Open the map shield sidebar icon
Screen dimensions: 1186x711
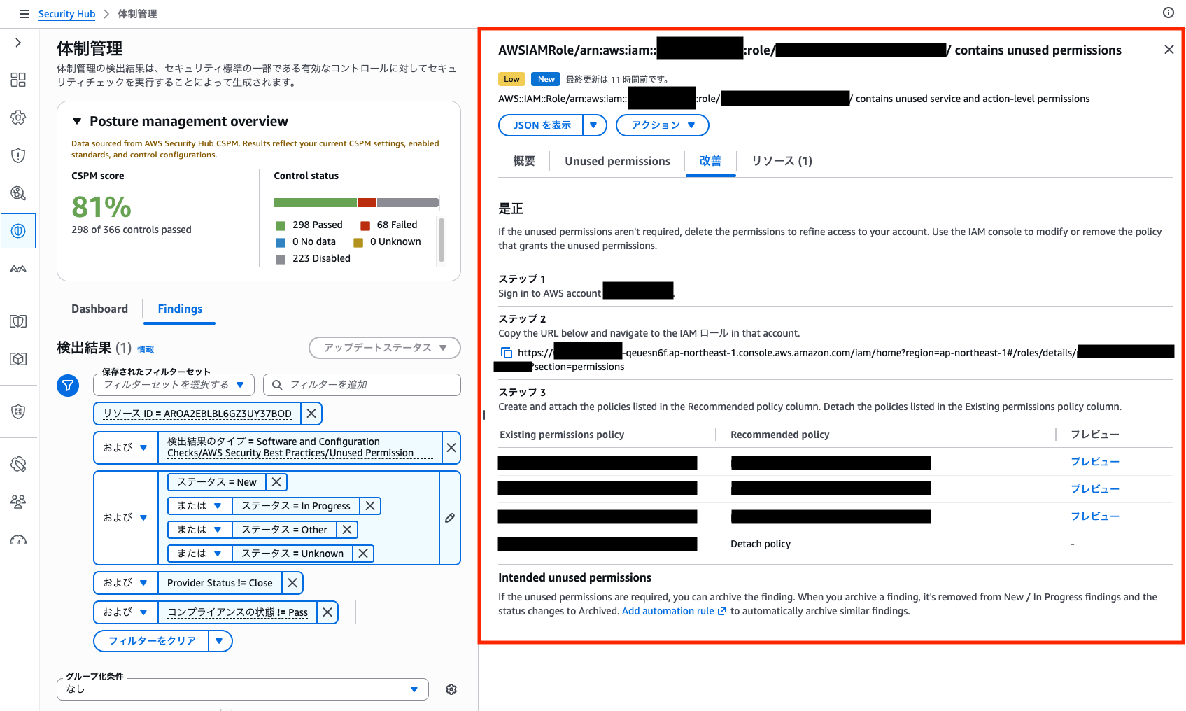coord(18,321)
